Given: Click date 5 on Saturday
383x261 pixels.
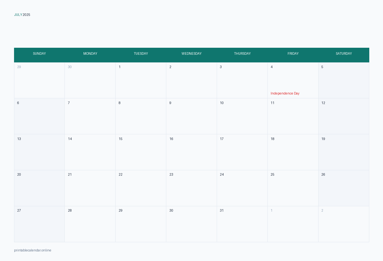Looking at the screenshot, I should pos(322,67).
